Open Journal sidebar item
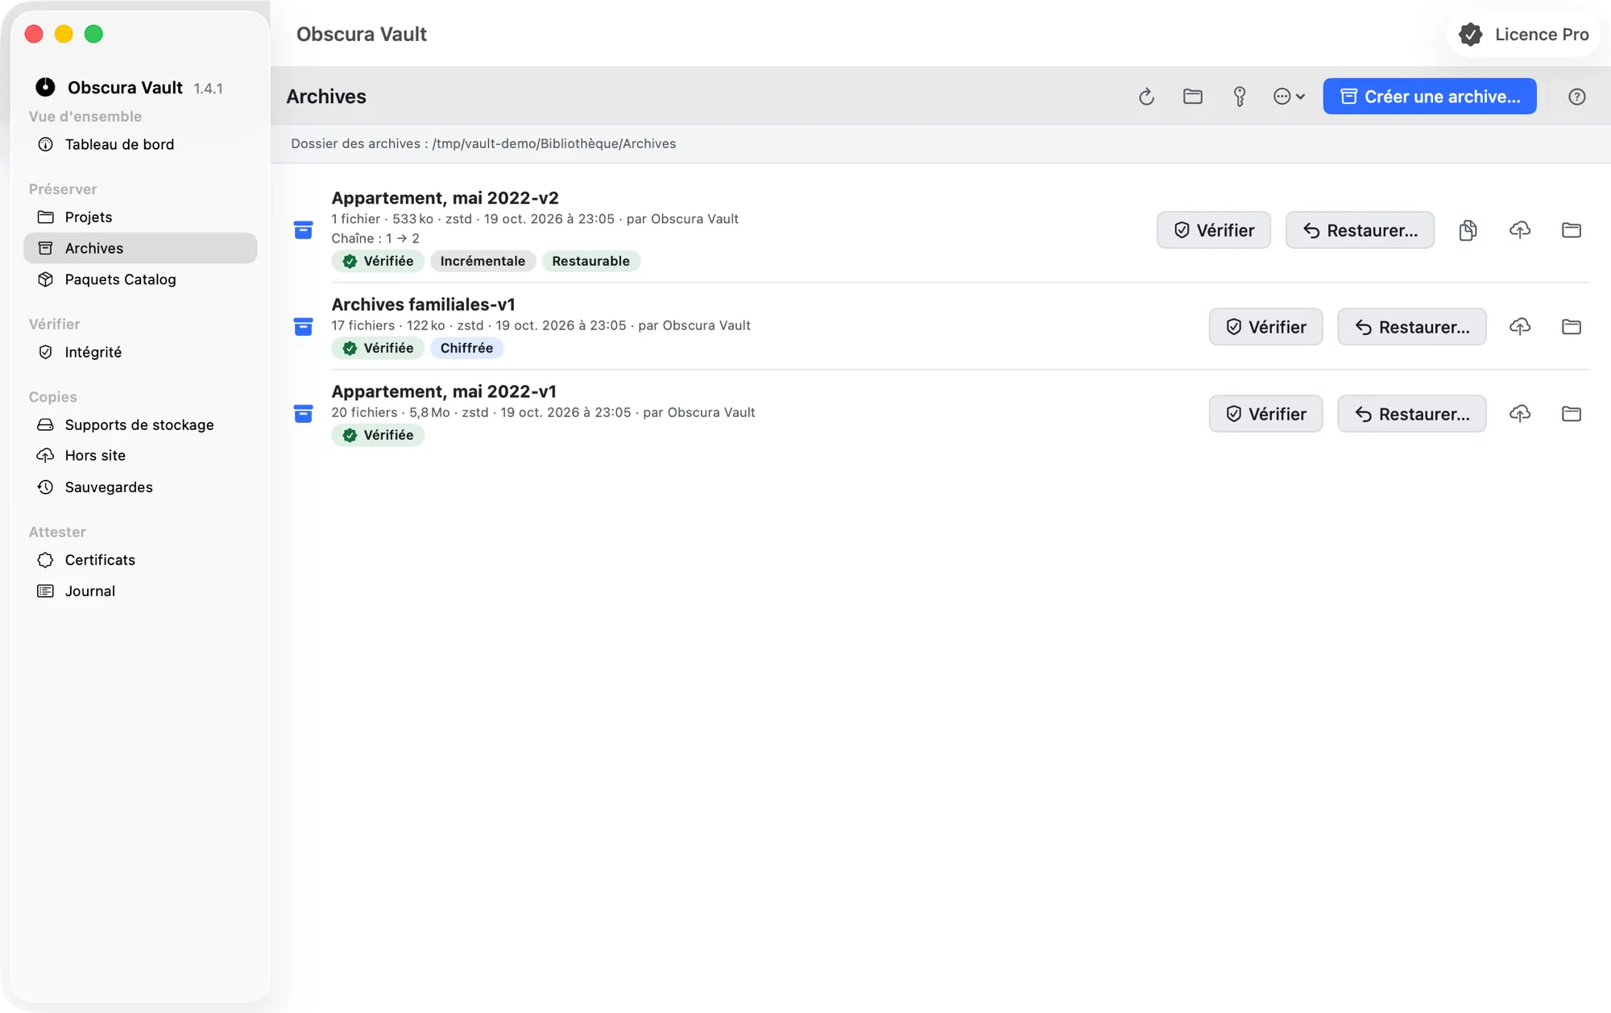This screenshot has width=1611, height=1013. pos(140,591)
